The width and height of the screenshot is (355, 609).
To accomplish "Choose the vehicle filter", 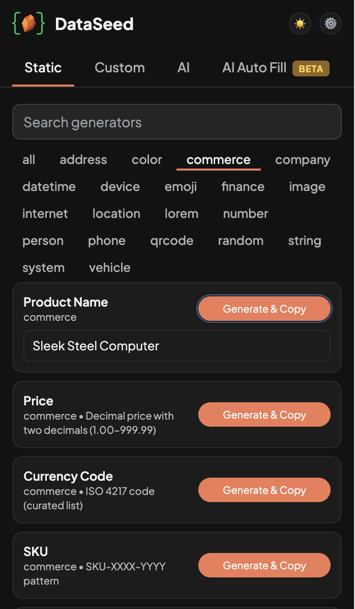I will (109, 267).
